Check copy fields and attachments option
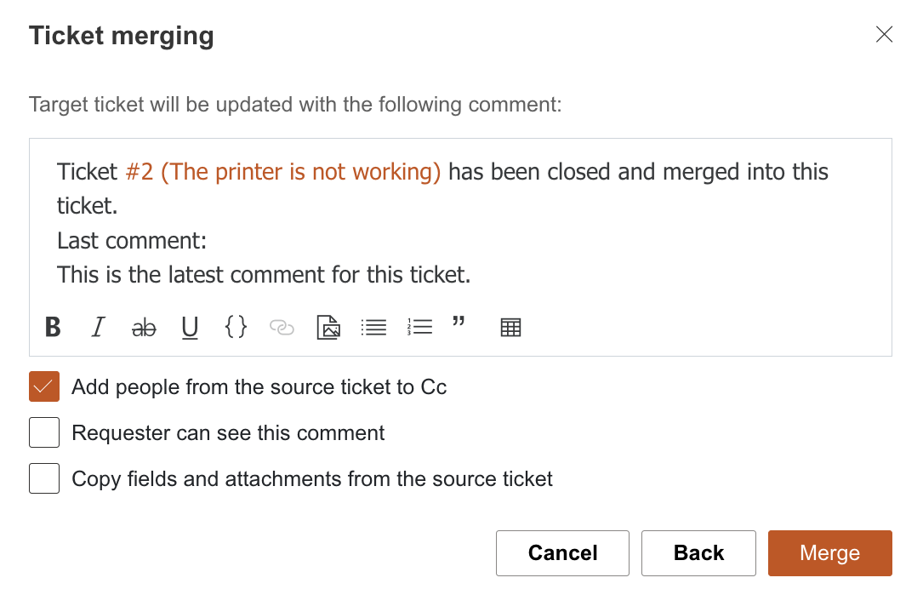This screenshot has width=923, height=612. (43, 478)
